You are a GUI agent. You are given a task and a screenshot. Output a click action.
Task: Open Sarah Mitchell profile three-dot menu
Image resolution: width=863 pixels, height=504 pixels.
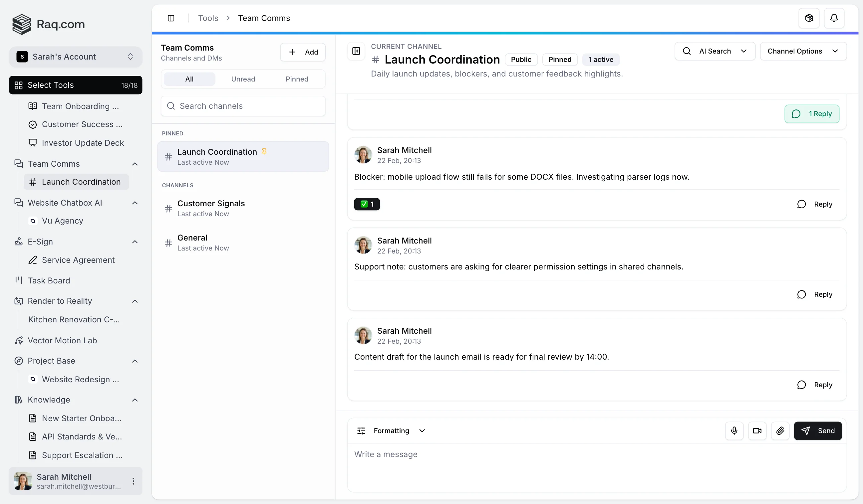coord(133,481)
